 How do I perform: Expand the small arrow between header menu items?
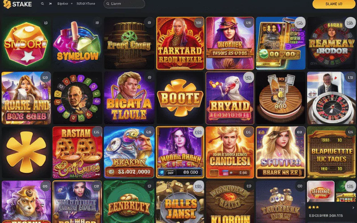pos(72,4)
